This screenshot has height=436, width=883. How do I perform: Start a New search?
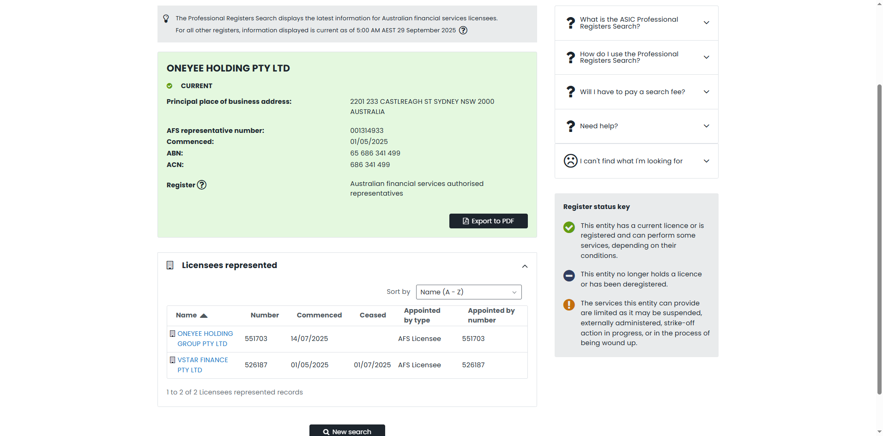[x=347, y=431]
